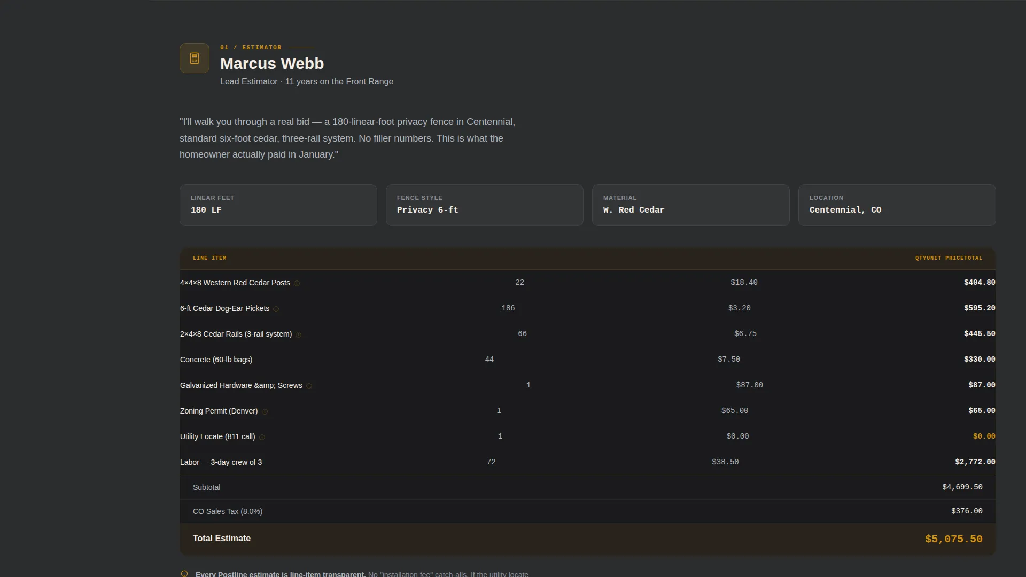This screenshot has width=1026, height=577.
Task: Click the CO Sales Tax (8.0%) row
Action: click(x=588, y=511)
